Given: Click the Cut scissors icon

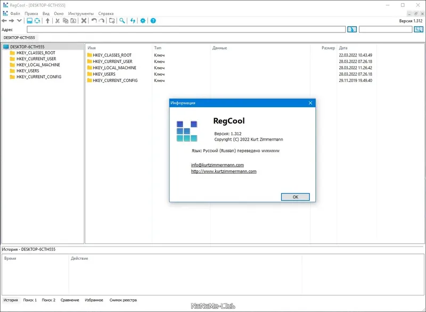Looking at the screenshot, I should pos(58,21).
